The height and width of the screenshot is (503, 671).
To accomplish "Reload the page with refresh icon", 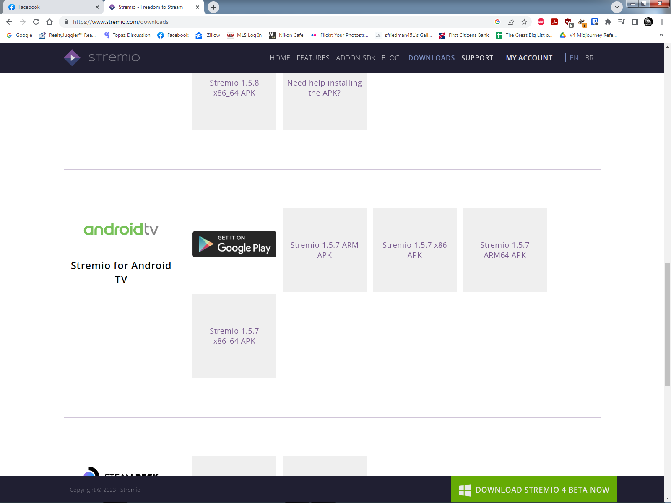I will pos(36,22).
